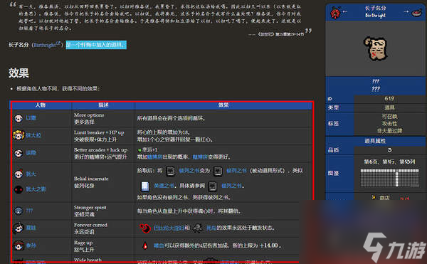Image resolution: width=427 pixels, height=264 pixels.
Task: Open 彼列之书 link before 变为
Action: point(189,171)
